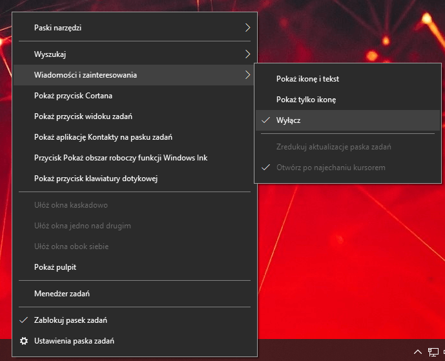Choose Pokaż pulpit from the menu

(134, 267)
